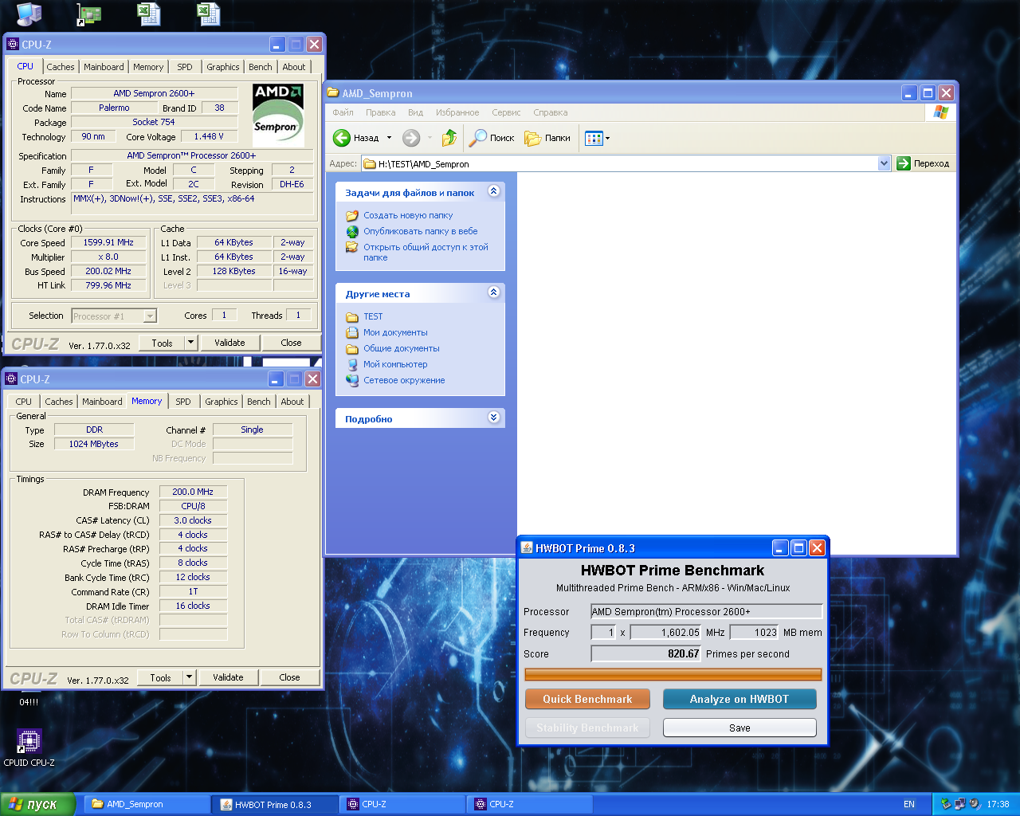1020x816 pixels.
Task: Click Validate in bottom CPU-Z window
Action: (x=228, y=677)
